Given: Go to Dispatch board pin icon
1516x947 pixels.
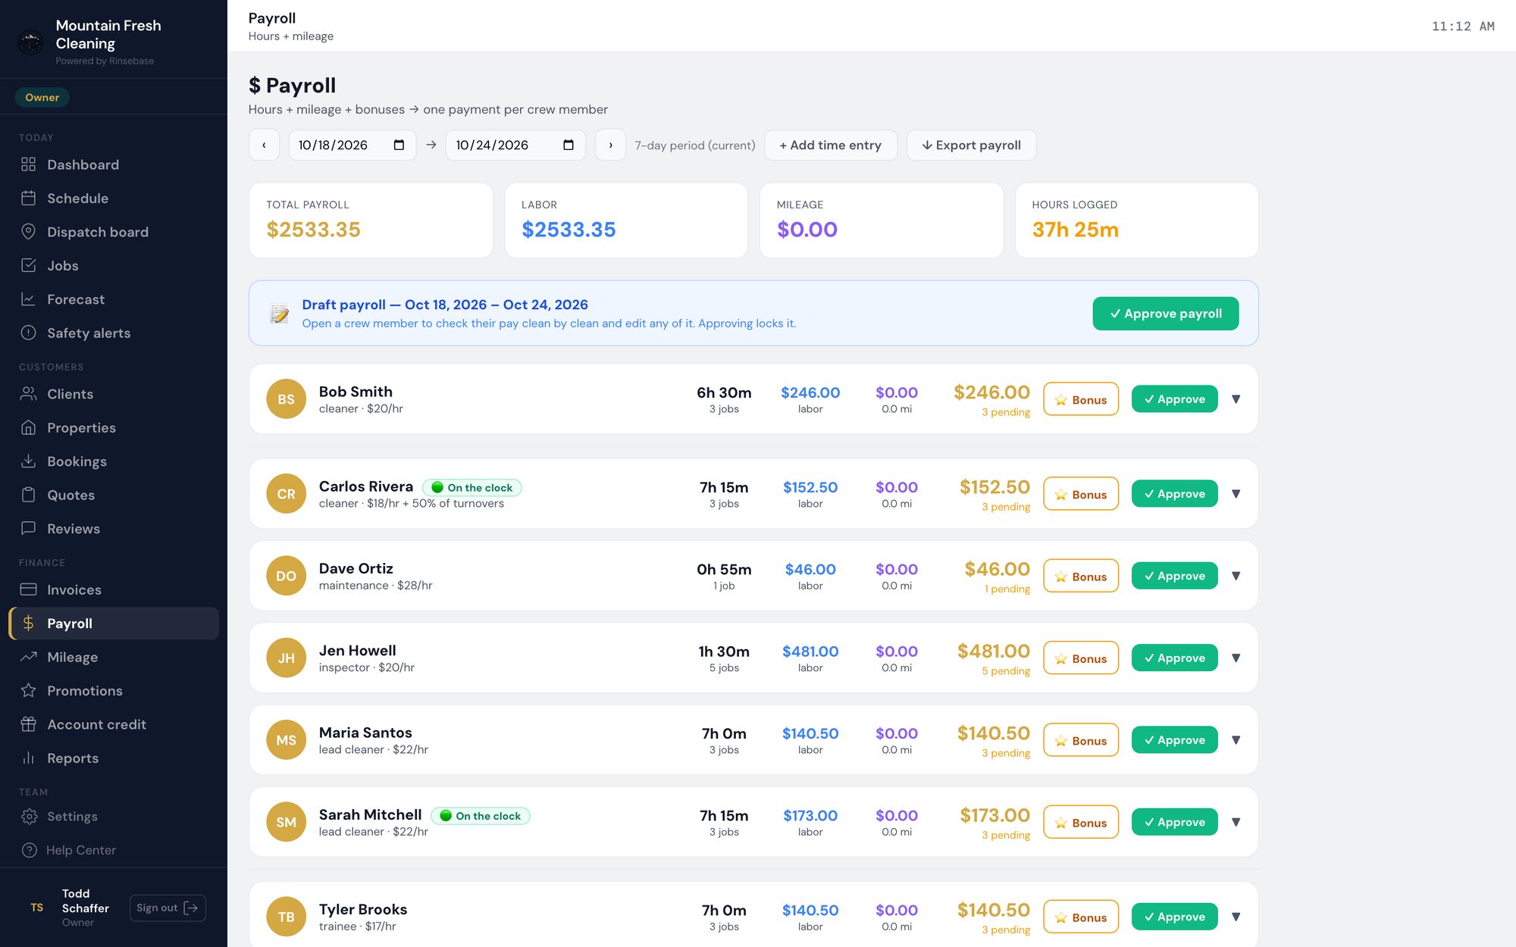Looking at the screenshot, I should pos(29,232).
